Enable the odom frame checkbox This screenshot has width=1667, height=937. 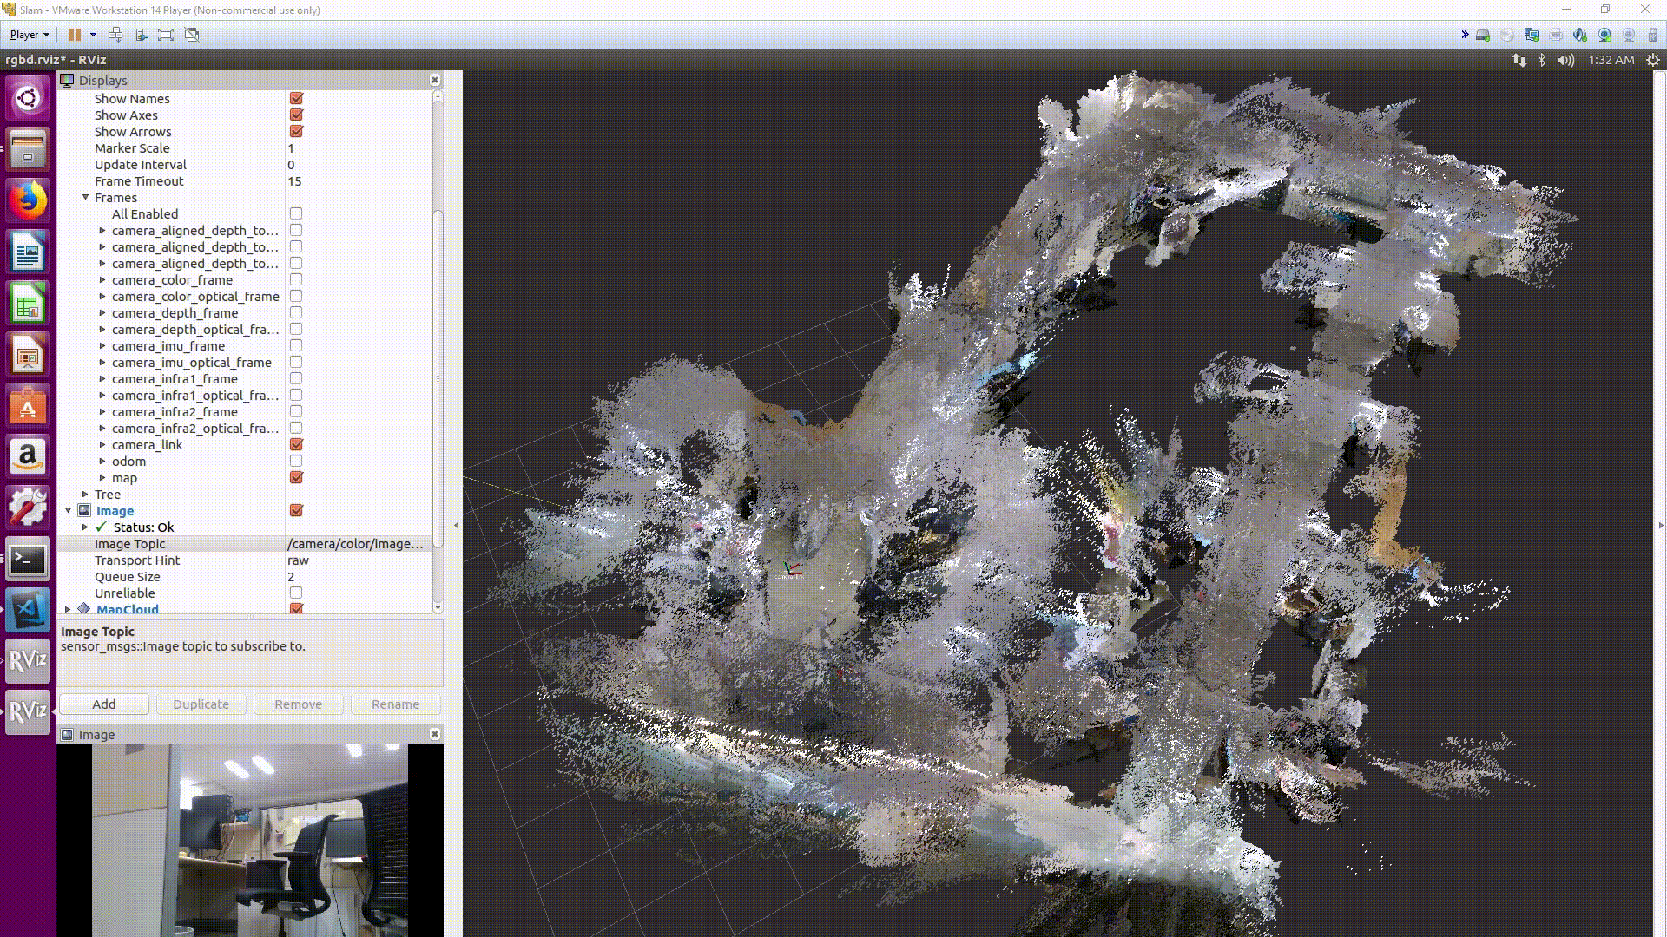(296, 462)
